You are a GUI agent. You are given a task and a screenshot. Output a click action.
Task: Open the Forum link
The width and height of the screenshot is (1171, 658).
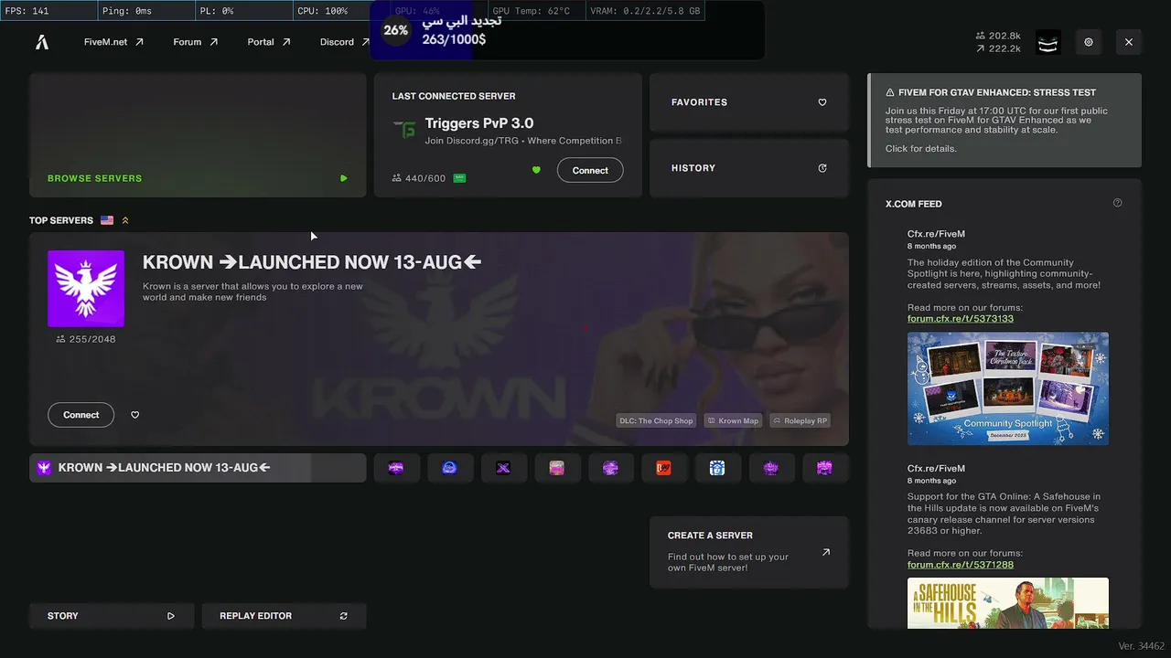[x=196, y=42]
